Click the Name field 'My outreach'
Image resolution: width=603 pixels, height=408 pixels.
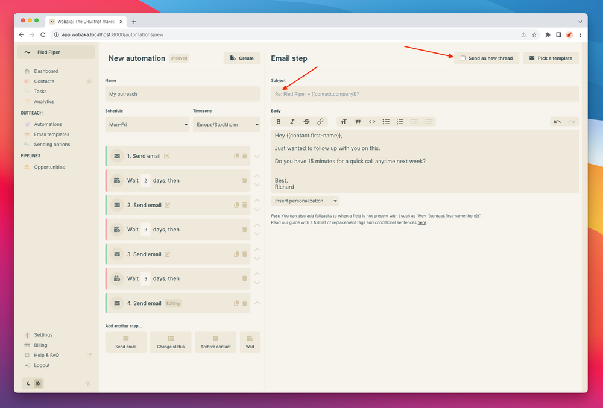click(x=183, y=94)
